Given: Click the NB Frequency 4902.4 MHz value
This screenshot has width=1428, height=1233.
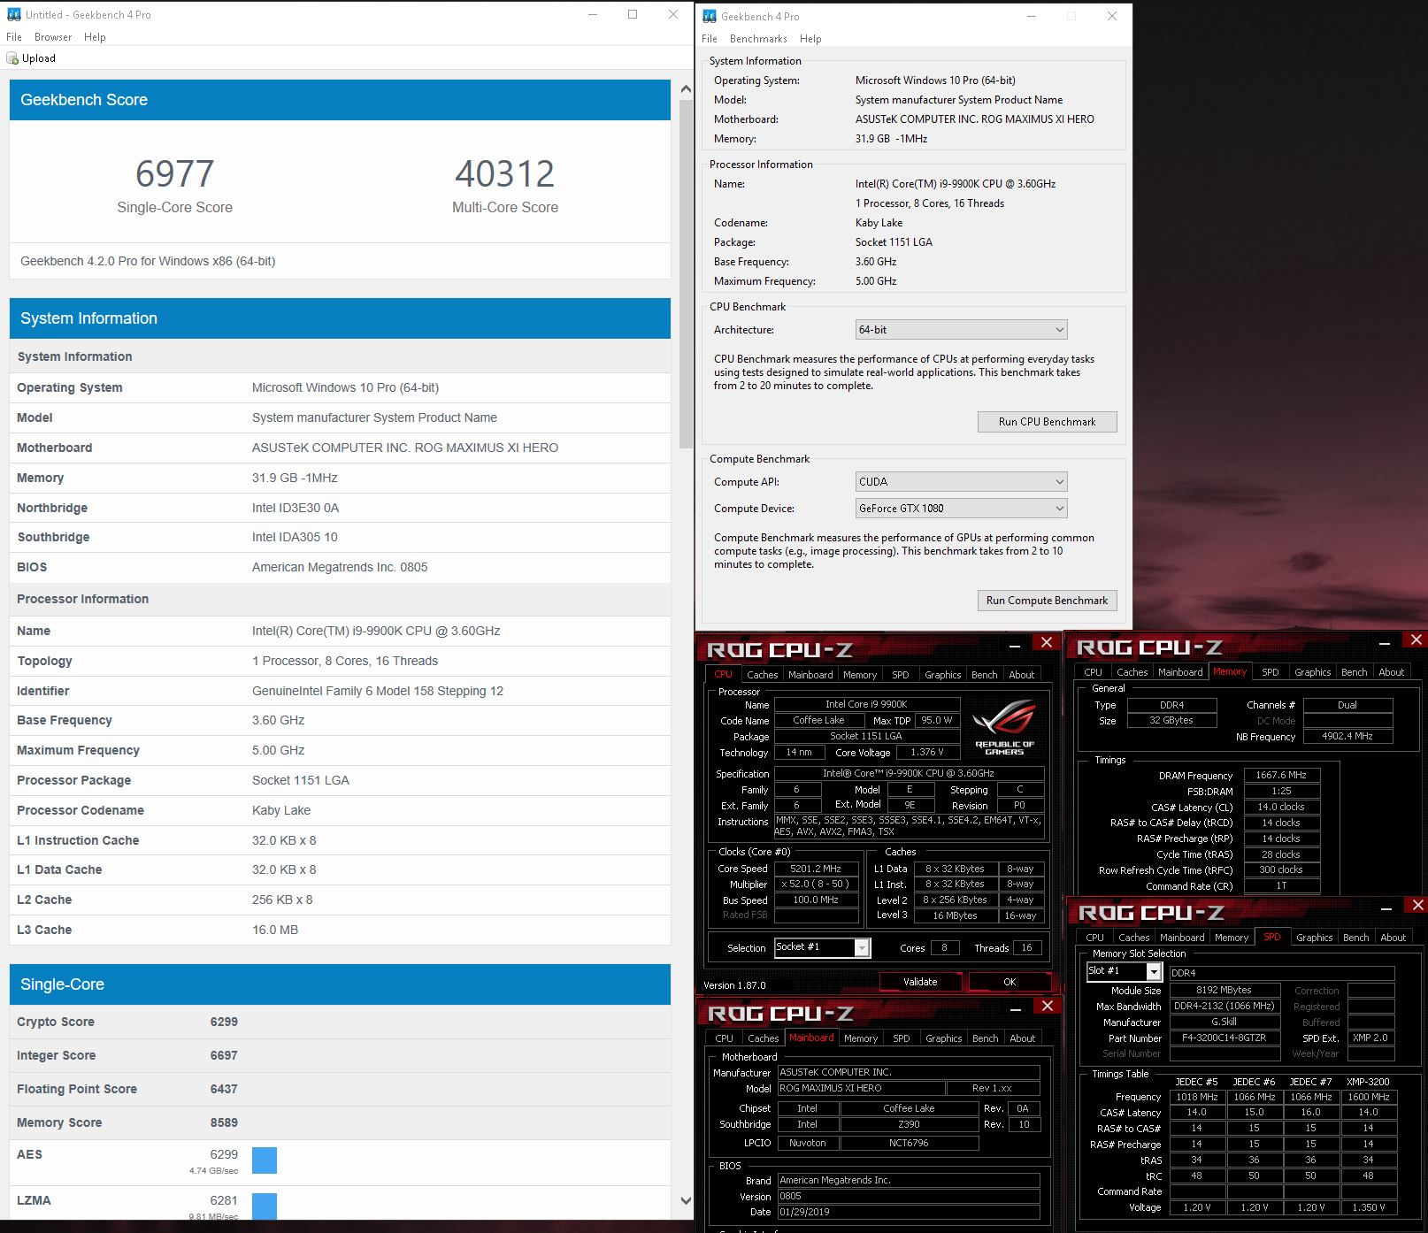Looking at the screenshot, I should (1347, 736).
